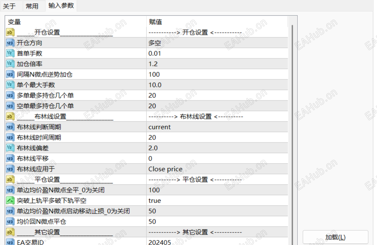Click the green chart icon beside 突破上轨平多破下轨平空
Viewport: 377px width, 245px height.
tap(9, 200)
